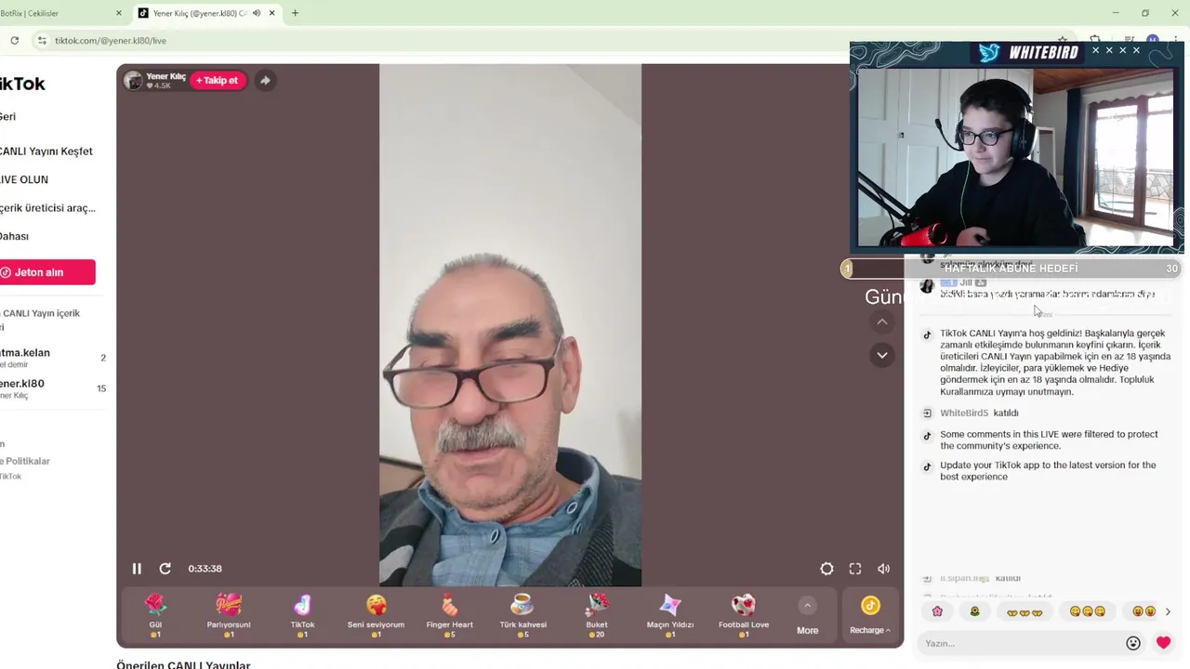Open Daha fazlası sidebar item
This screenshot has height=669, width=1190.
point(15,236)
